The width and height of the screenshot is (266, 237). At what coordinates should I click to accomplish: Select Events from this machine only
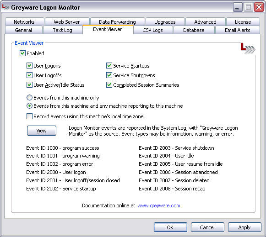[29, 98]
